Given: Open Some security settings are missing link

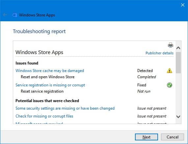Looking at the screenshot, I should point(65,108).
